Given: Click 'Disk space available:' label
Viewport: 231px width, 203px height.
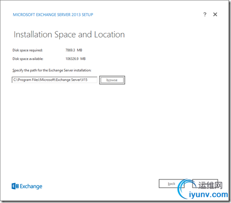Looking at the screenshot, I should (28, 59).
